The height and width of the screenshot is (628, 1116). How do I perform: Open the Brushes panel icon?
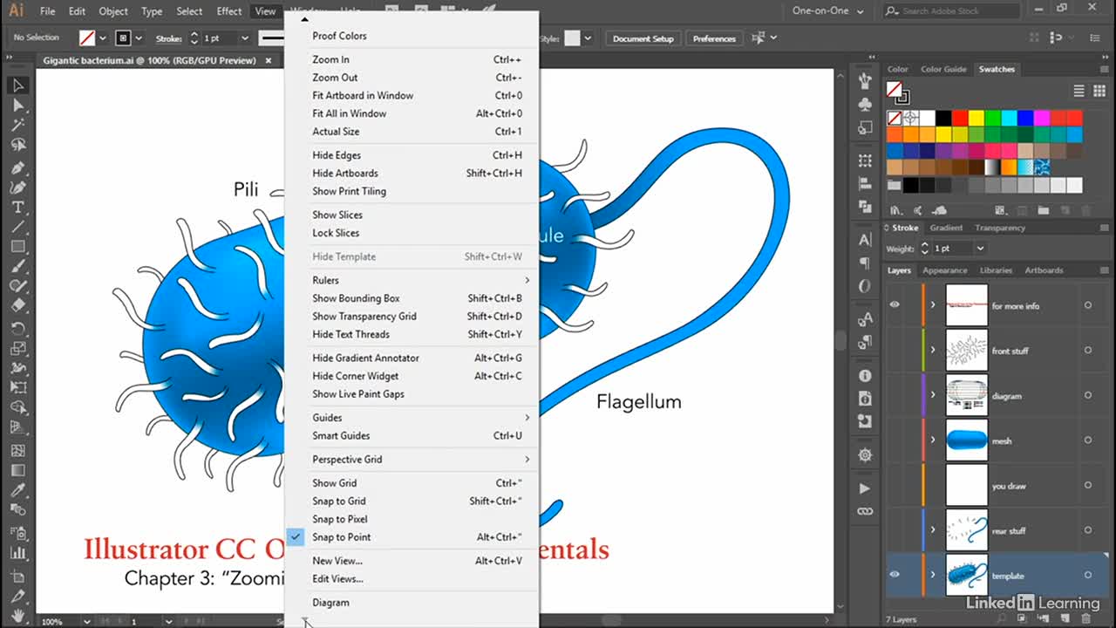(x=865, y=81)
